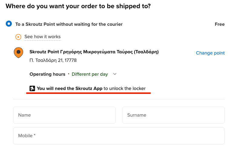Click the Skroutz Point Γρηγόρης title
Screen dimensions: 243x156
point(94,52)
